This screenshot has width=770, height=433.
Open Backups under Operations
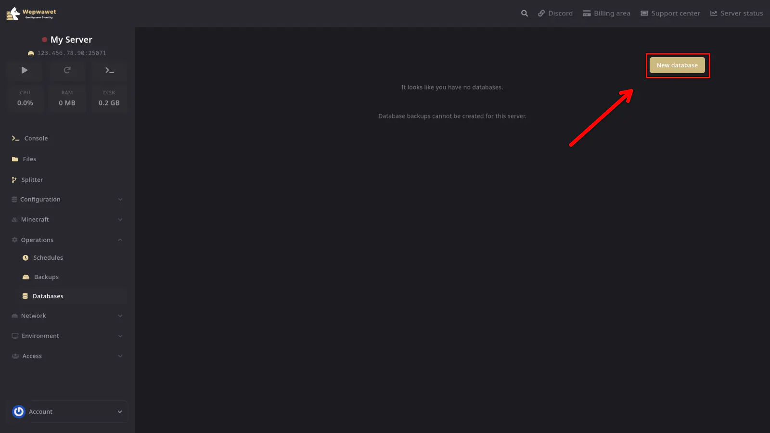click(x=46, y=277)
